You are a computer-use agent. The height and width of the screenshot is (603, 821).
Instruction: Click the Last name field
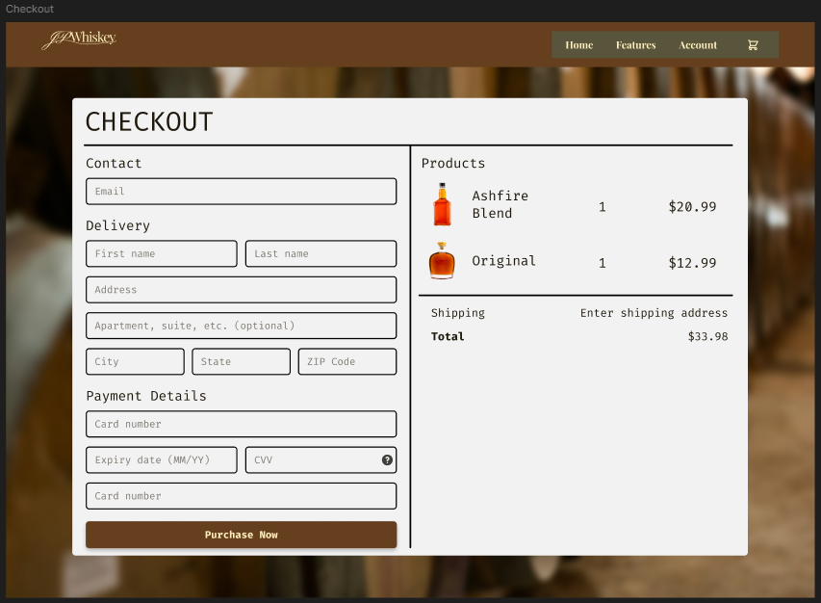pos(321,253)
